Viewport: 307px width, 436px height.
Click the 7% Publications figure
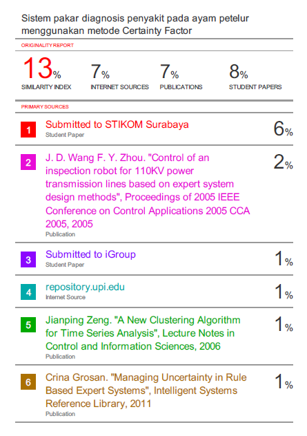(169, 71)
